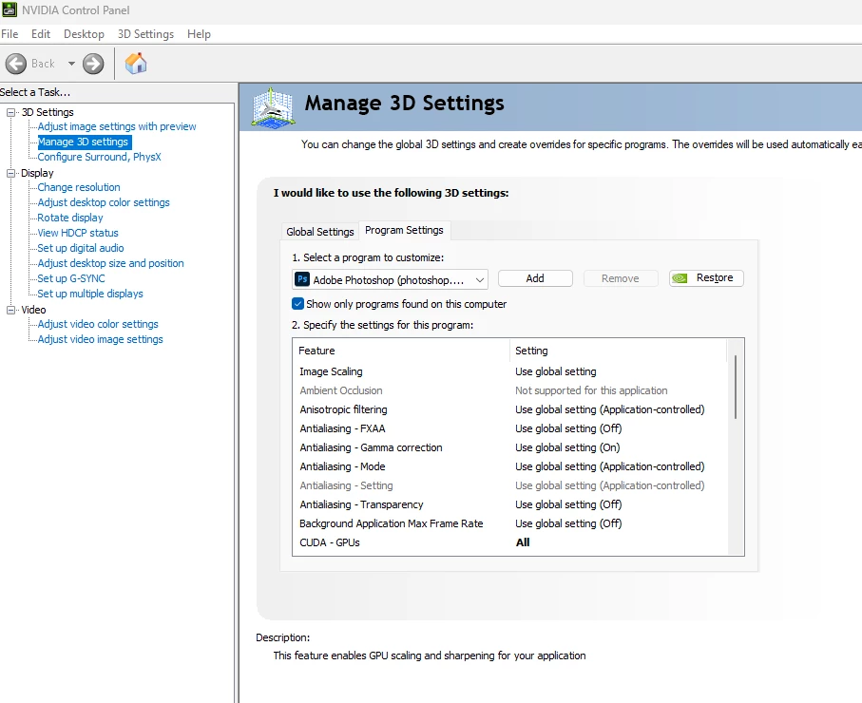Open the 3D Settings menu
Viewport: 862px width, 703px height.
(145, 34)
